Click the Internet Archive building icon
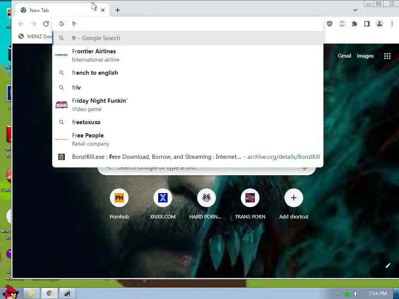Screen dimensions: 399x299 [x=62, y=157]
